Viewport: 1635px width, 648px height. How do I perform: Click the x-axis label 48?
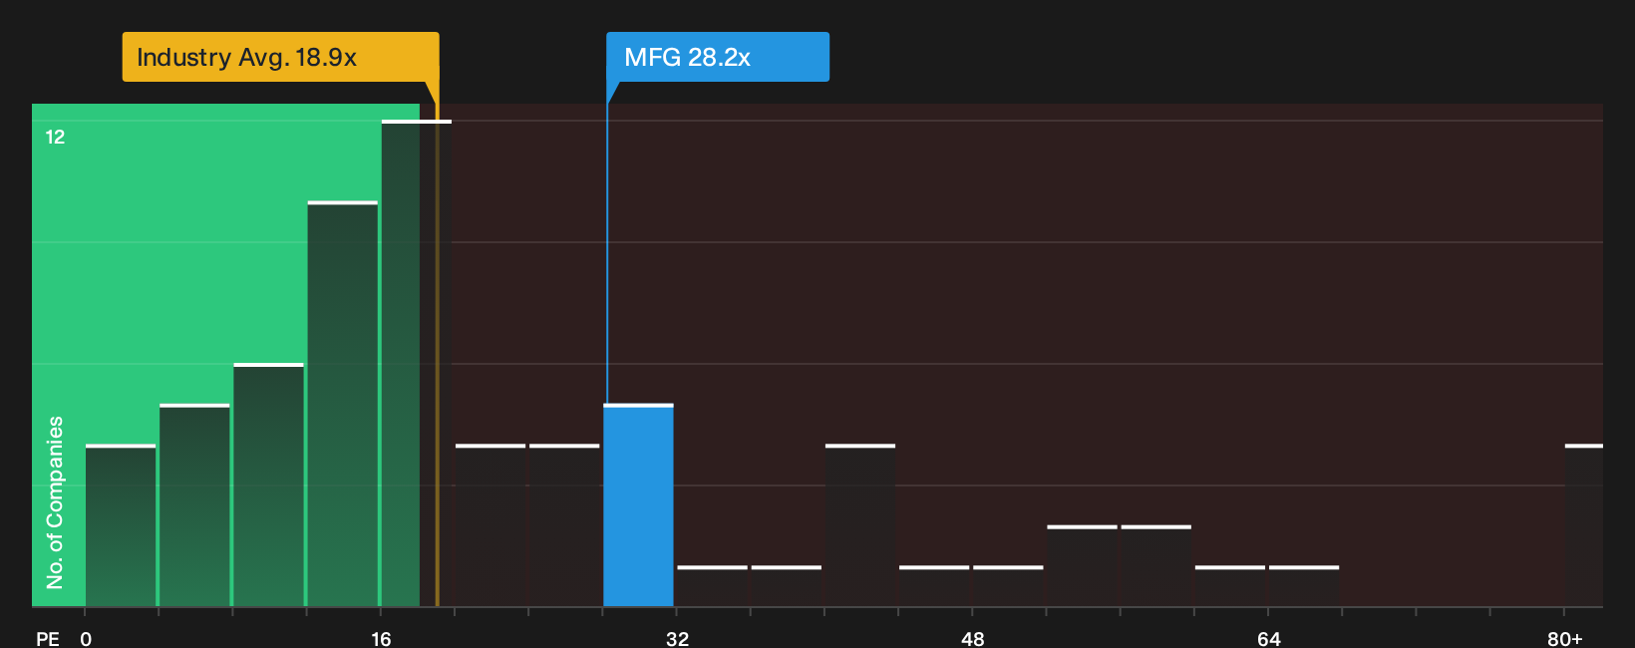coord(973,638)
